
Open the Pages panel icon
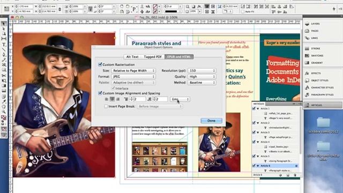tap(307, 31)
